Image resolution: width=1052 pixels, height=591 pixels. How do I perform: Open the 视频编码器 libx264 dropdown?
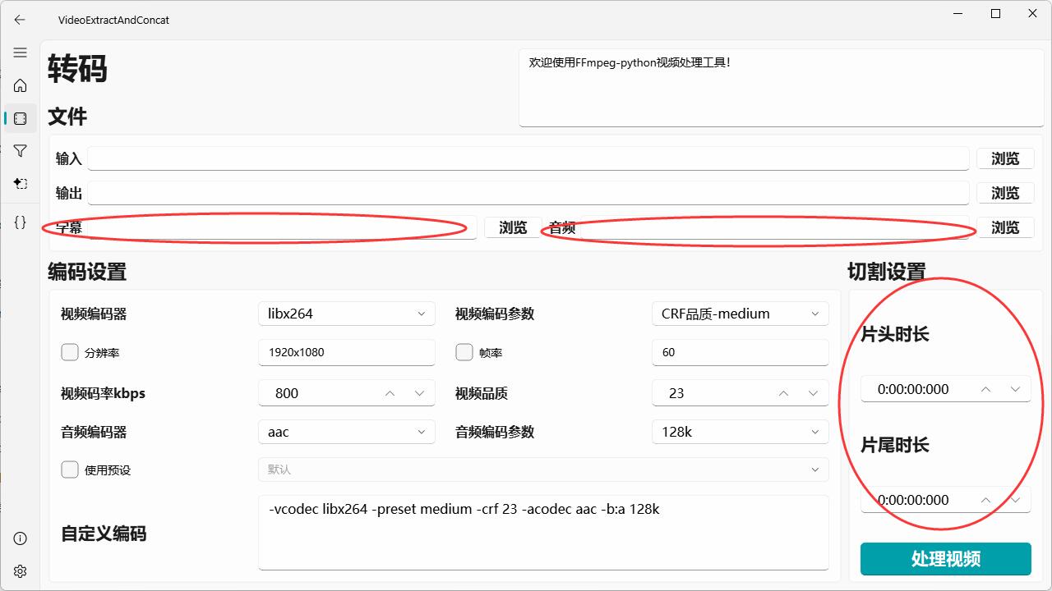point(347,314)
